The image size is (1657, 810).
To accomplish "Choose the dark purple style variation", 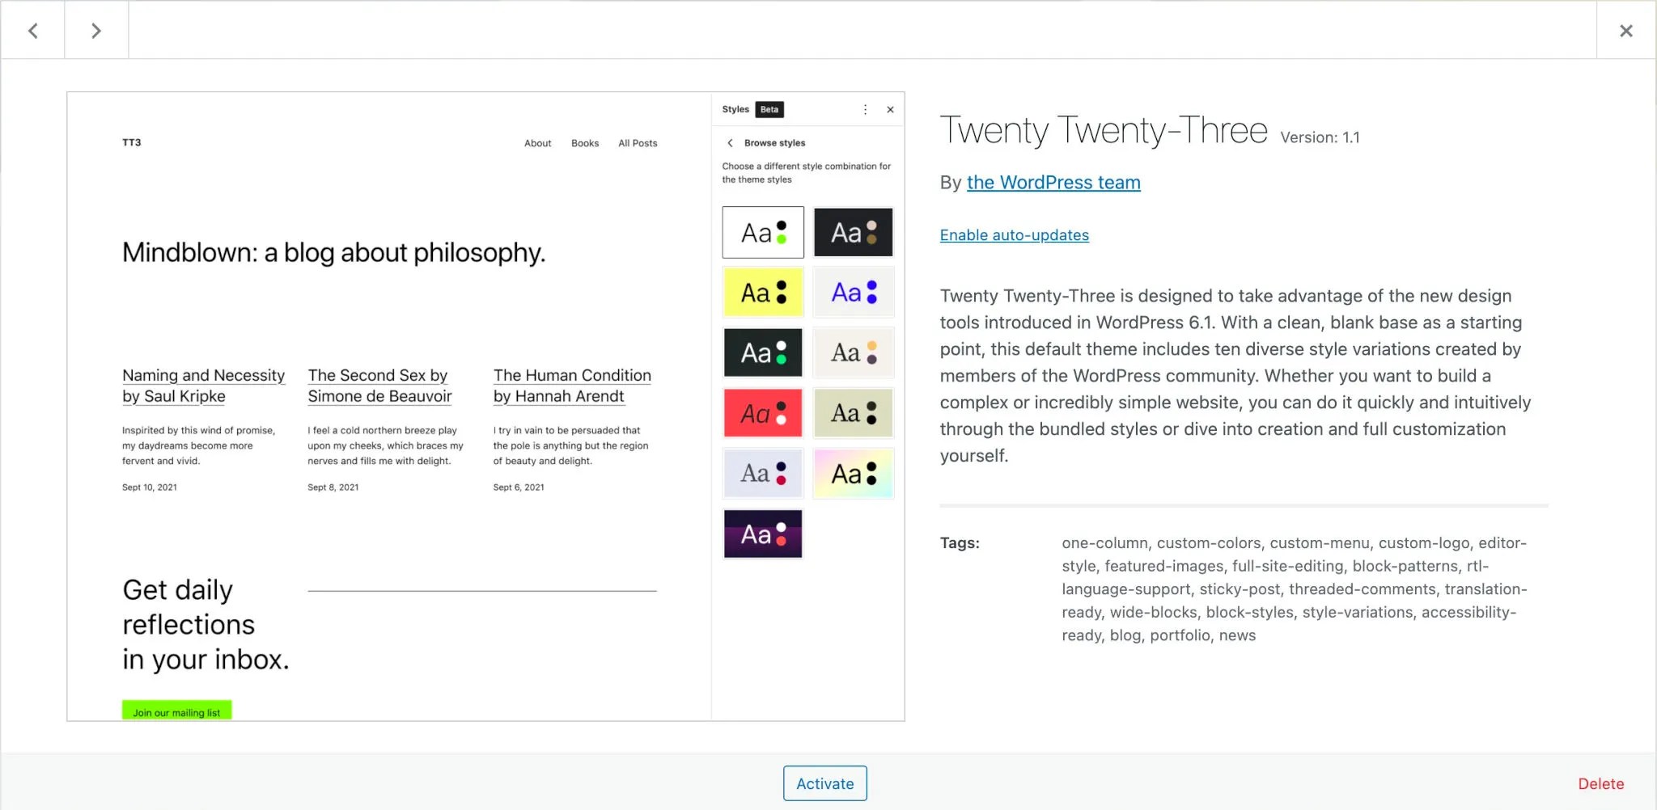I will click(x=761, y=534).
